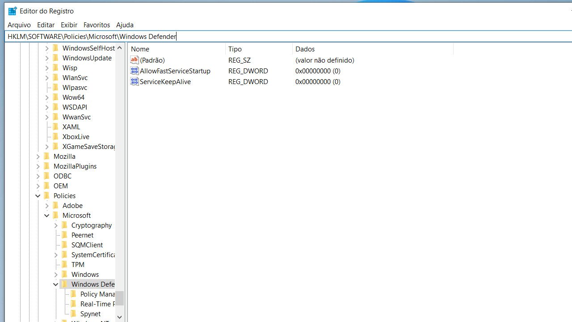Select the AllowFastServiceStartup value name
The height and width of the screenshot is (322, 572).
pos(175,71)
